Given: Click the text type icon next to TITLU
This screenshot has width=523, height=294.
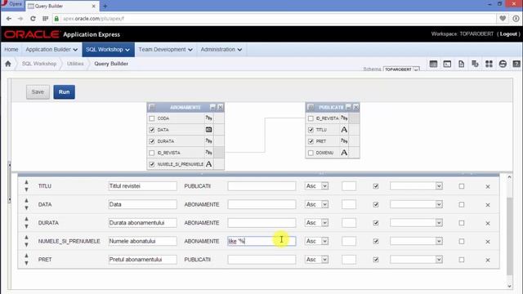Looking at the screenshot, I should coord(344,130).
